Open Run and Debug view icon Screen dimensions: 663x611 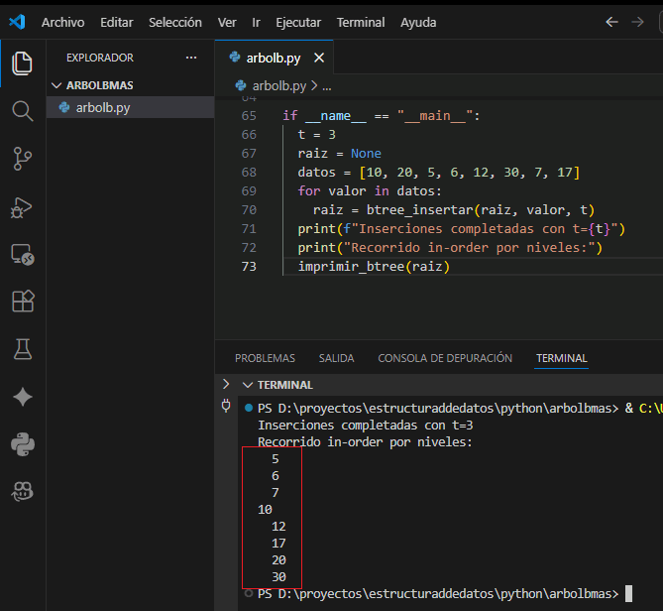(22, 206)
